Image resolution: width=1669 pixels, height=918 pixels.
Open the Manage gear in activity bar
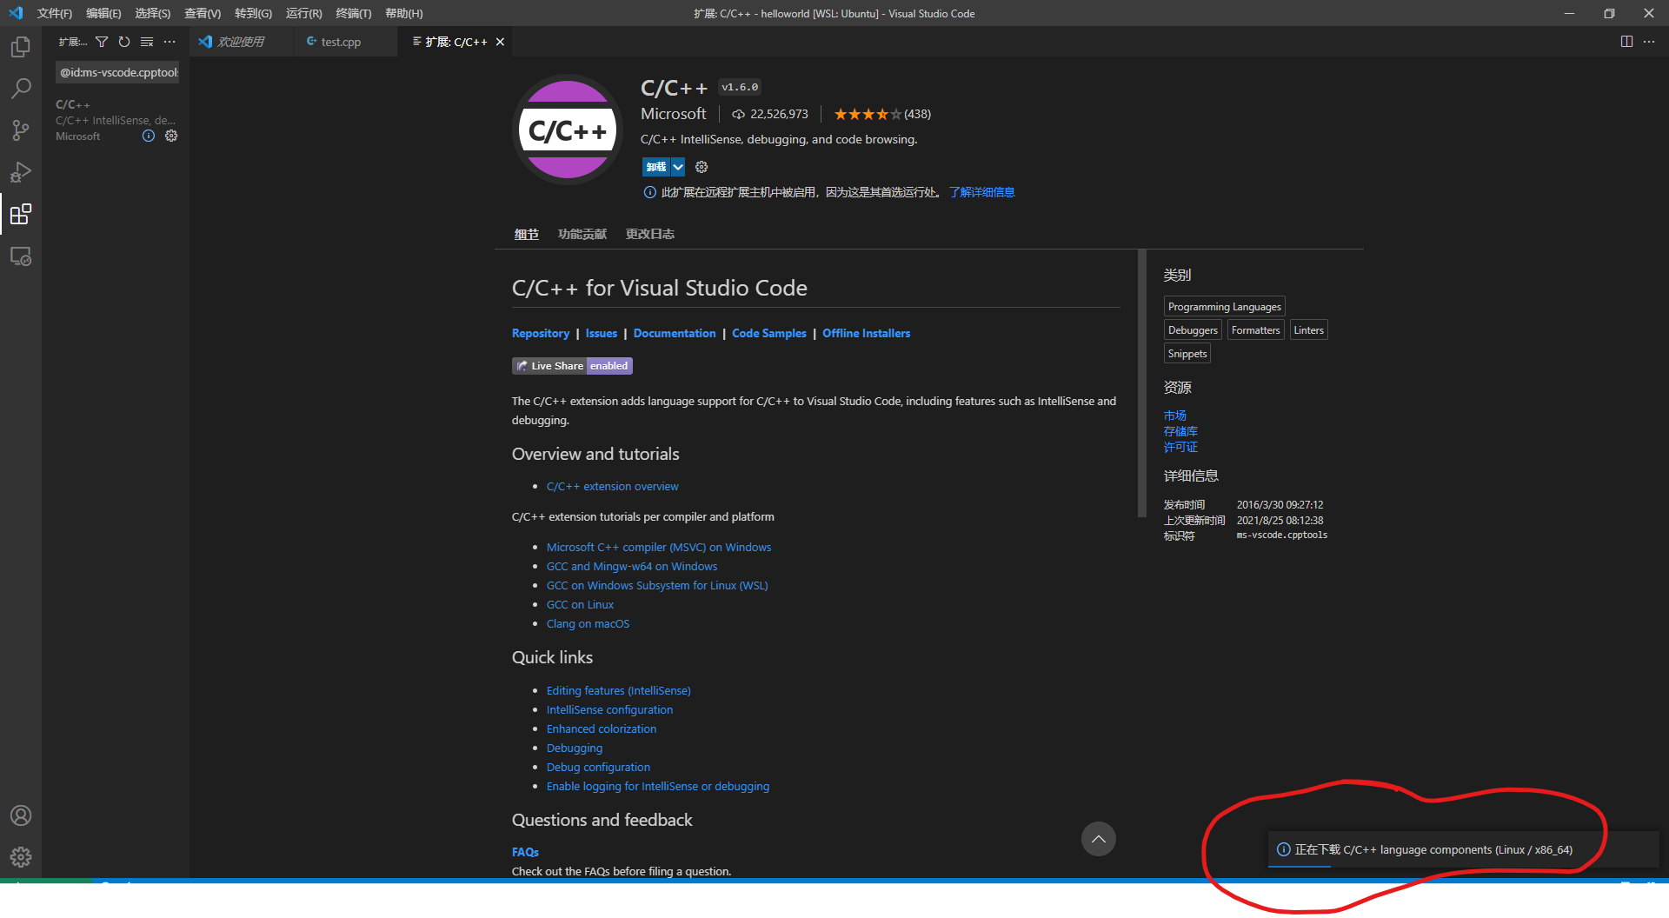[x=21, y=857]
